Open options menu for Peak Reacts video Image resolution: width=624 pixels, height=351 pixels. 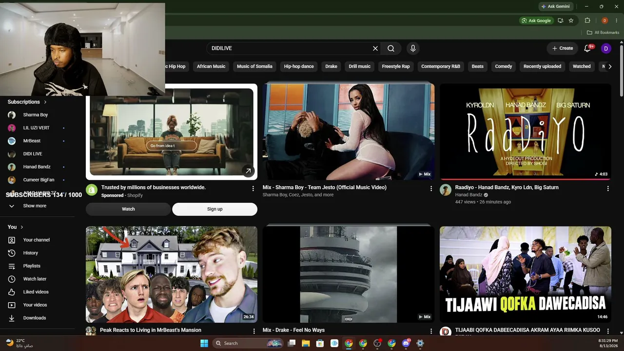[x=254, y=331]
